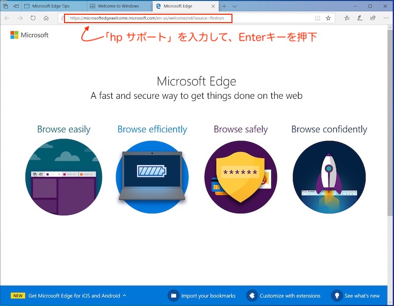Minimize the Edge window
This screenshot has width=394, height=306.
(355, 6)
